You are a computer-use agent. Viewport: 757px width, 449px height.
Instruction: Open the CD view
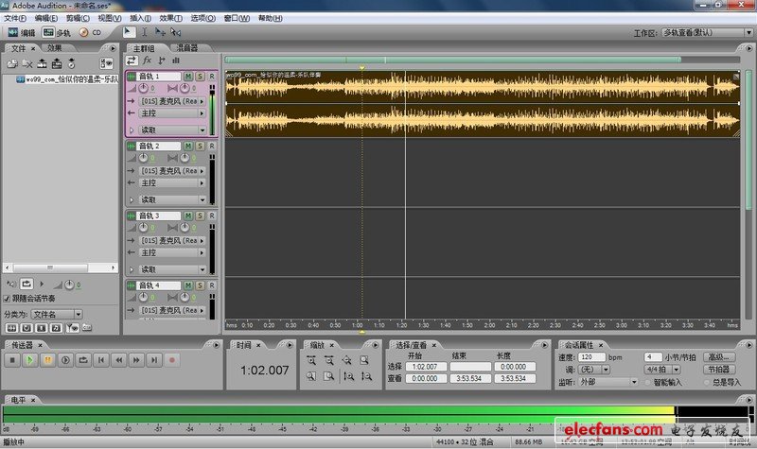click(x=91, y=32)
